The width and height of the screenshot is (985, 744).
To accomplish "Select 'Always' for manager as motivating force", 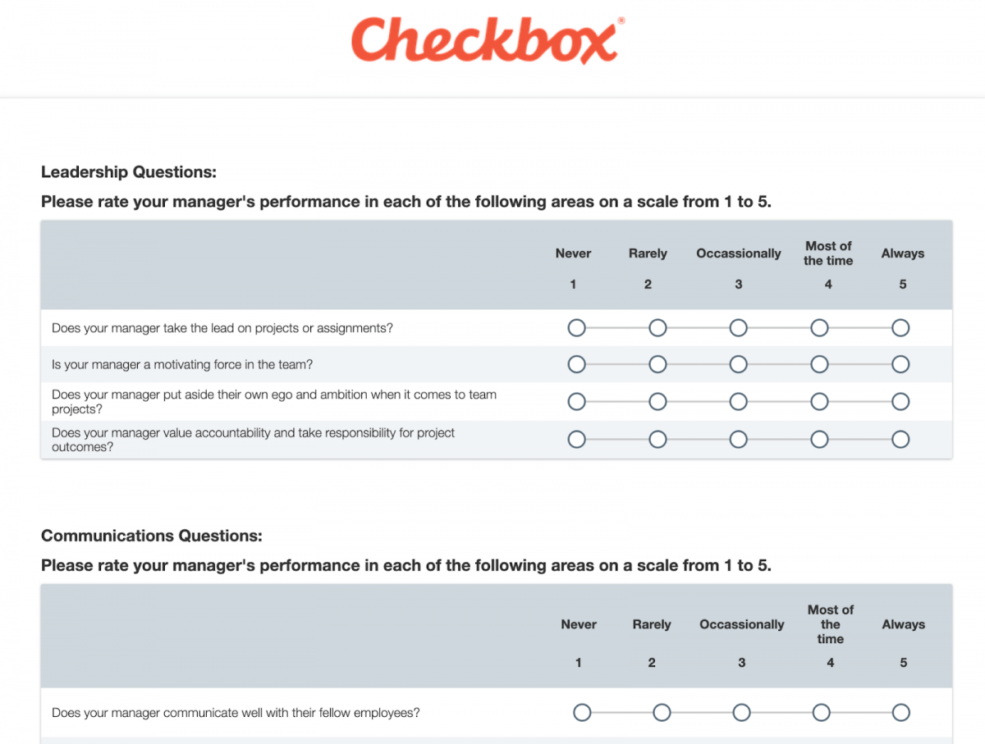I will (900, 364).
